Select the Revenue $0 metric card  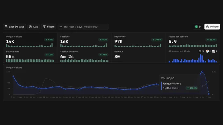pos(138,55)
